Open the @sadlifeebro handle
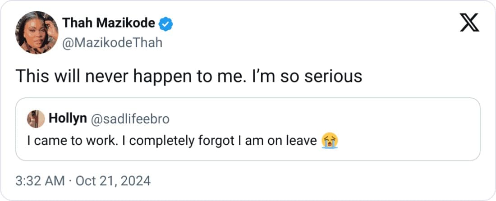The image size is (496, 201). pyautogui.click(x=130, y=119)
